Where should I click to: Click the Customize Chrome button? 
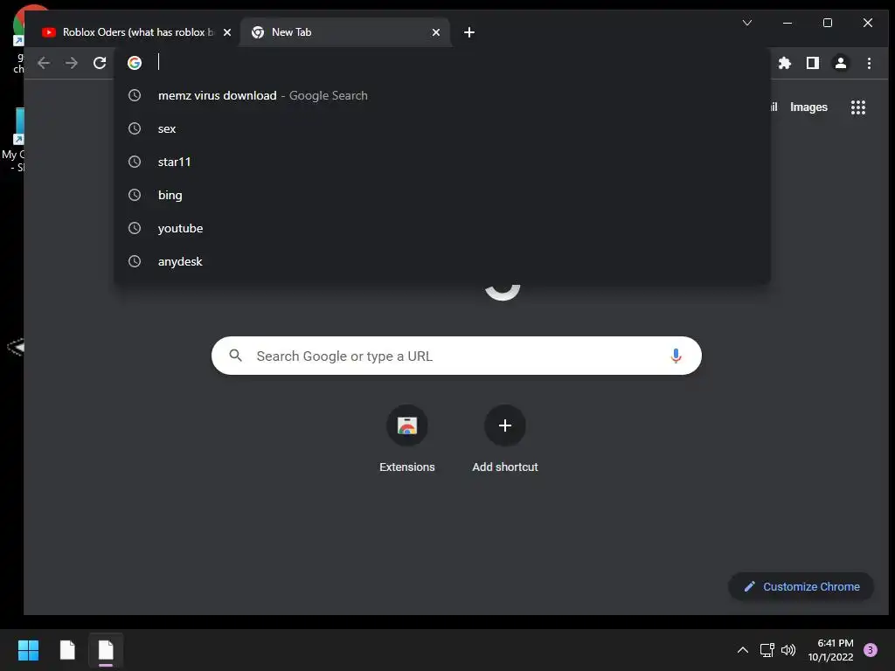click(801, 586)
